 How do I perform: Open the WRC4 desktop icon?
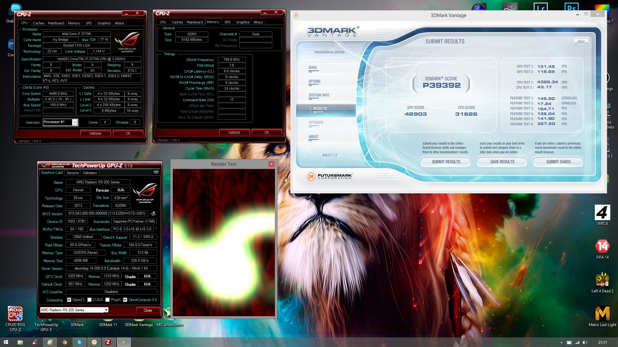click(603, 215)
